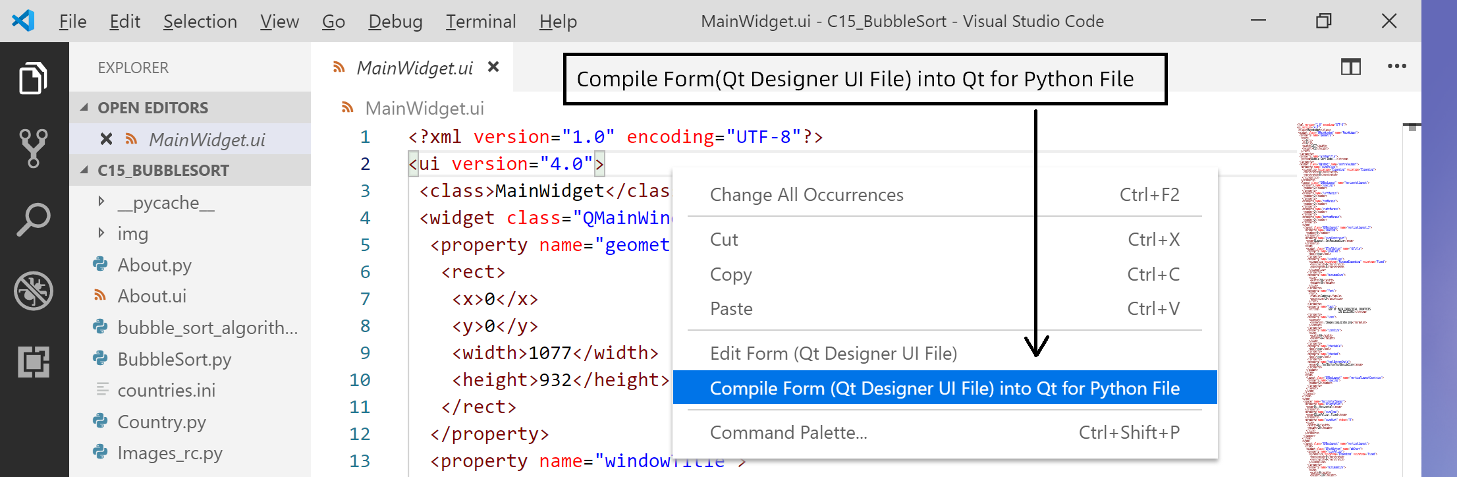The width and height of the screenshot is (1457, 477).
Task: Click the MainWidget.ui breadcrumb file icon
Action: point(348,107)
